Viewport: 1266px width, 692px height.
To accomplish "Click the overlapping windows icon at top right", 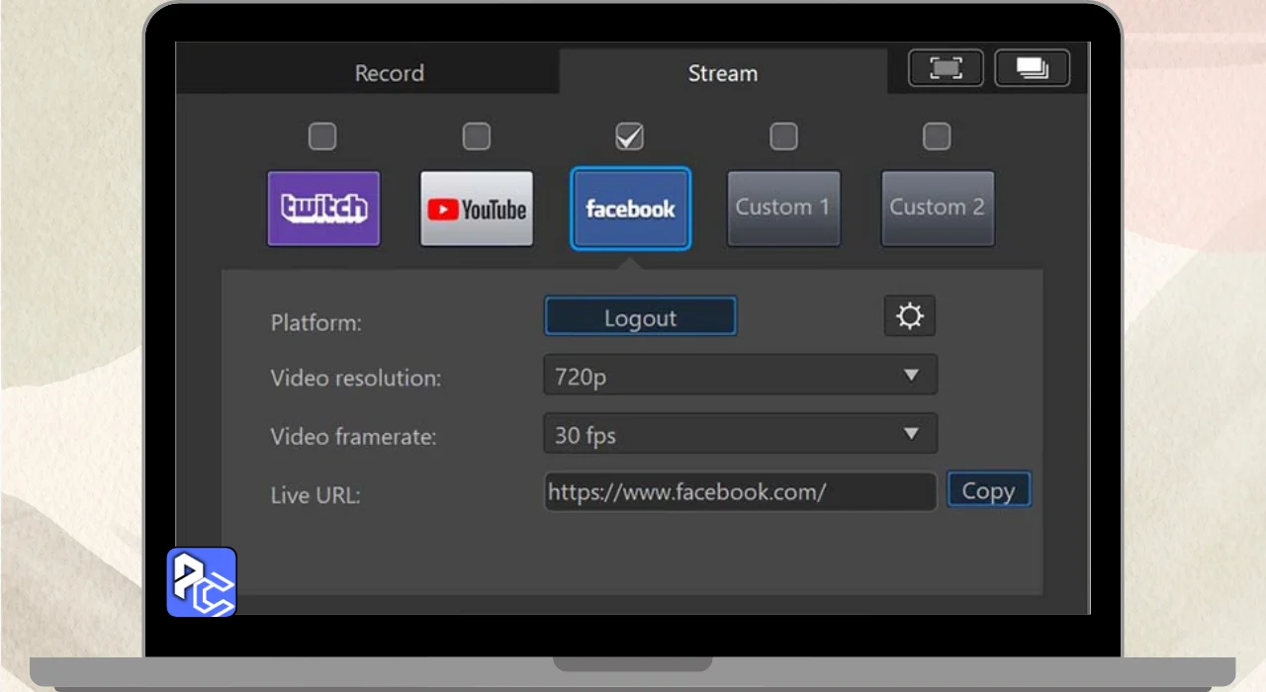I will [1032, 68].
